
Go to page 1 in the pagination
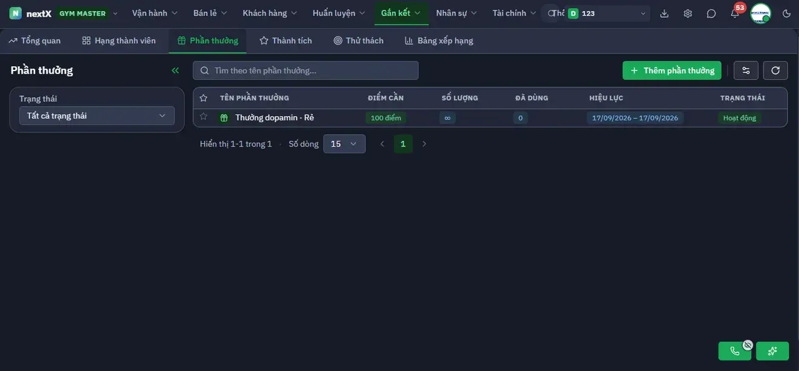click(x=403, y=144)
